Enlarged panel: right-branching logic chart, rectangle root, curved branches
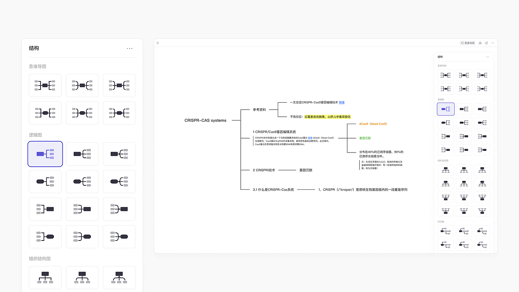519x292 pixels. (x=119, y=154)
